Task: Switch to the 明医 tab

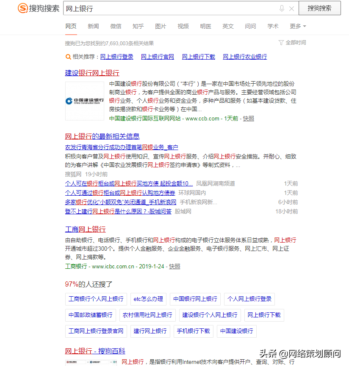Action: click(205, 26)
